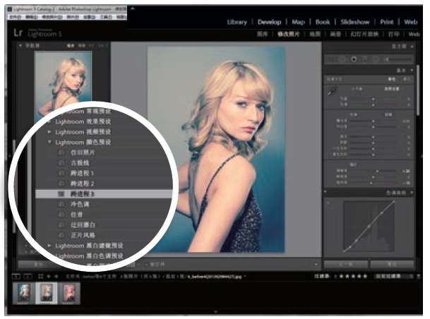Click the Lightroom Lr logo
This screenshot has width=430, height=319.
[x=19, y=32]
